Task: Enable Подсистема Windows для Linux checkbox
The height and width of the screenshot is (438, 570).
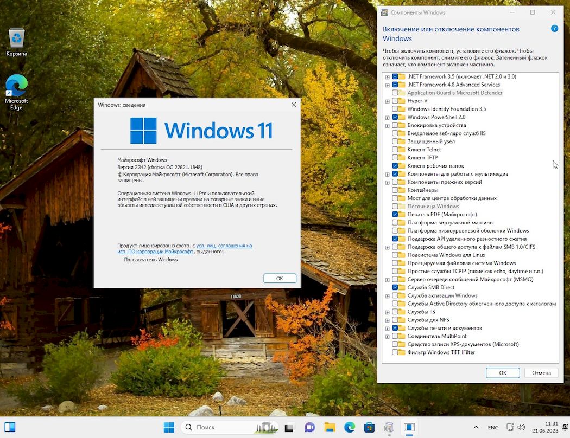Action: click(x=395, y=255)
